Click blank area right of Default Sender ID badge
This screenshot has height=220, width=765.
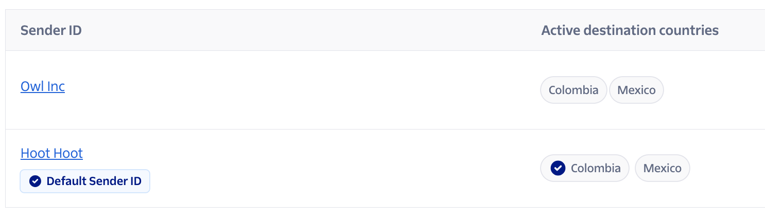click(335, 181)
